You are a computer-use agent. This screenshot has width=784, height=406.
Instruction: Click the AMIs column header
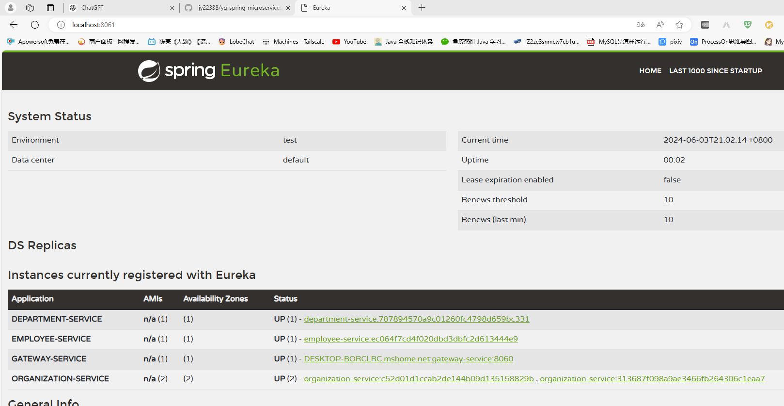[x=153, y=299]
